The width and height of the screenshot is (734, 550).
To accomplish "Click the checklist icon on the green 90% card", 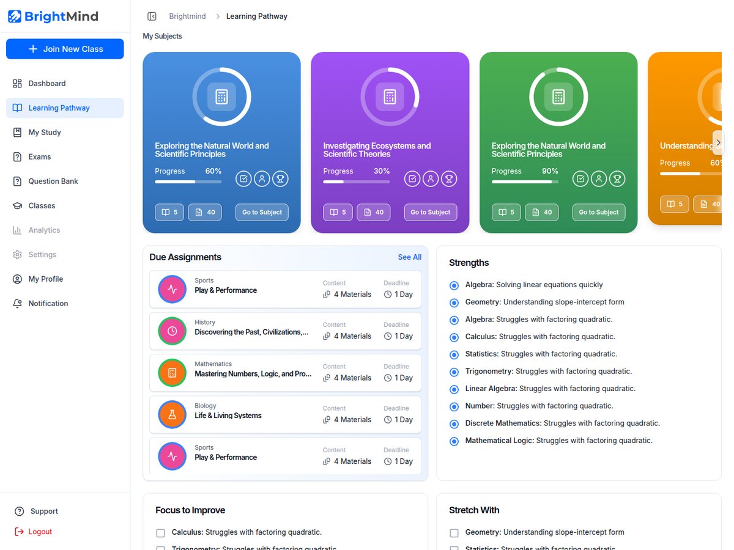I will pyautogui.click(x=580, y=179).
